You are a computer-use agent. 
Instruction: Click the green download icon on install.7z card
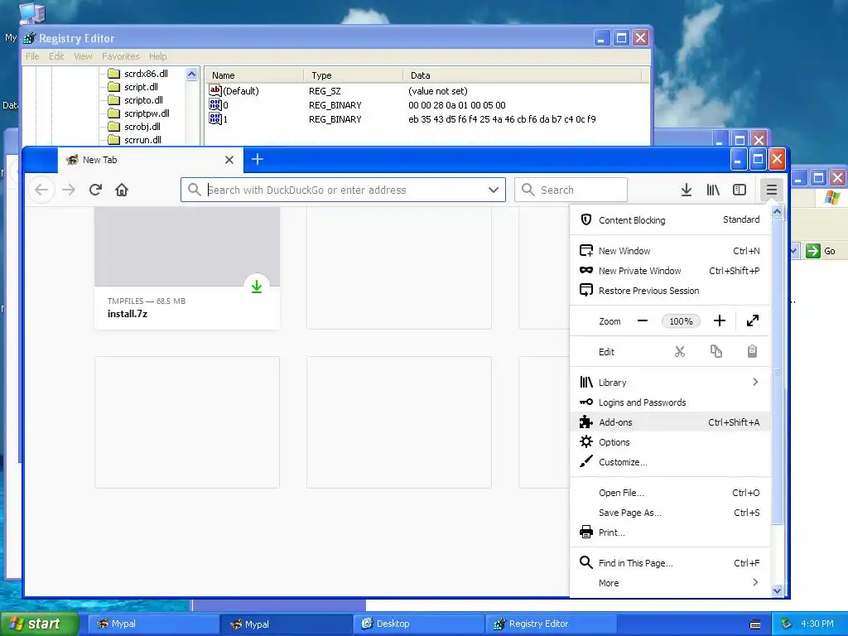[257, 287]
